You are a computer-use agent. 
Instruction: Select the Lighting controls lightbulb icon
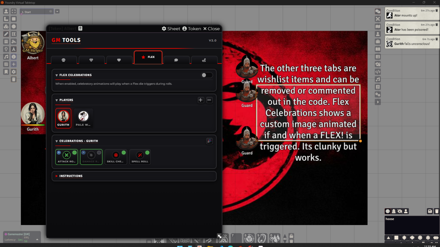click(6, 49)
